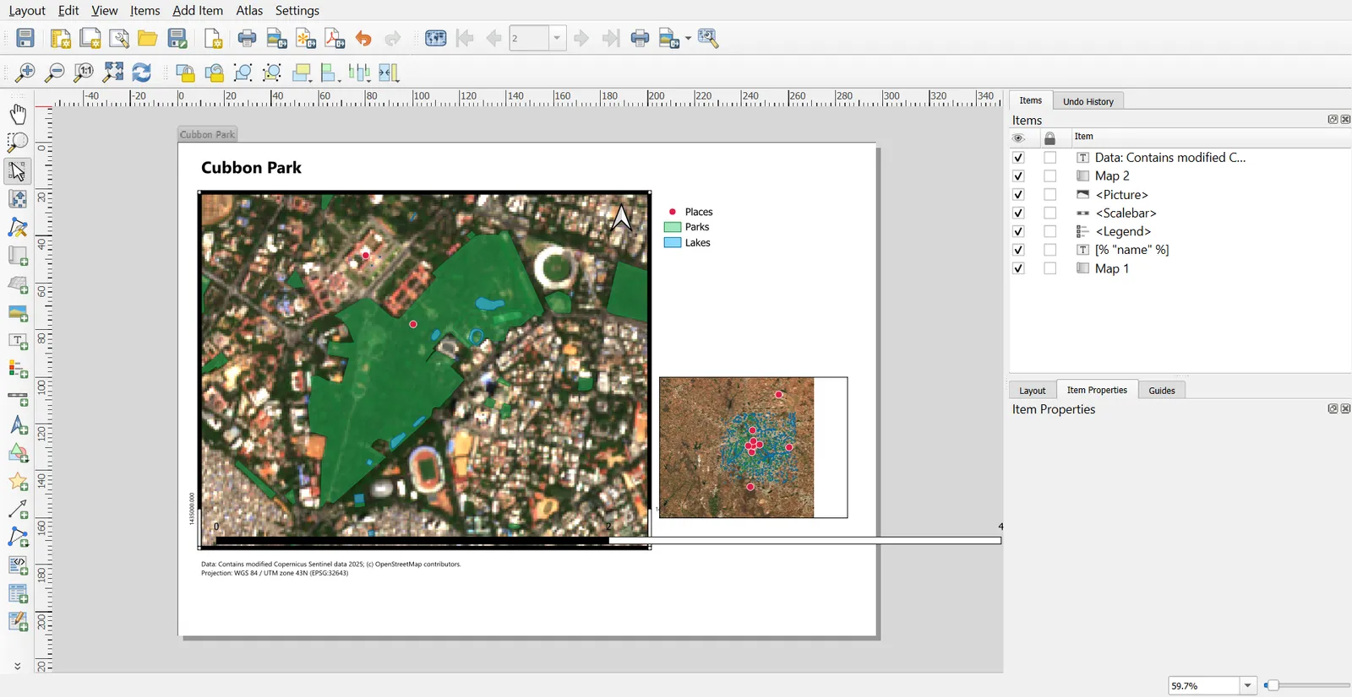The image size is (1352, 697).
Task: Click the Add Picture tool
Action: tap(18, 312)
